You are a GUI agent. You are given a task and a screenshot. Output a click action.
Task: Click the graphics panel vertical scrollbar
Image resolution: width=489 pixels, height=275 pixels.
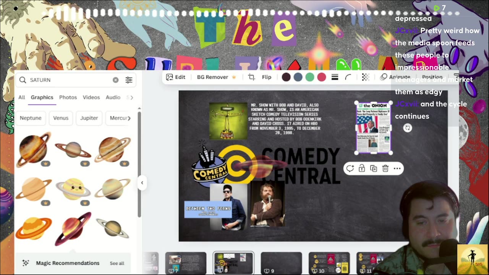click(x=139, y=164)
